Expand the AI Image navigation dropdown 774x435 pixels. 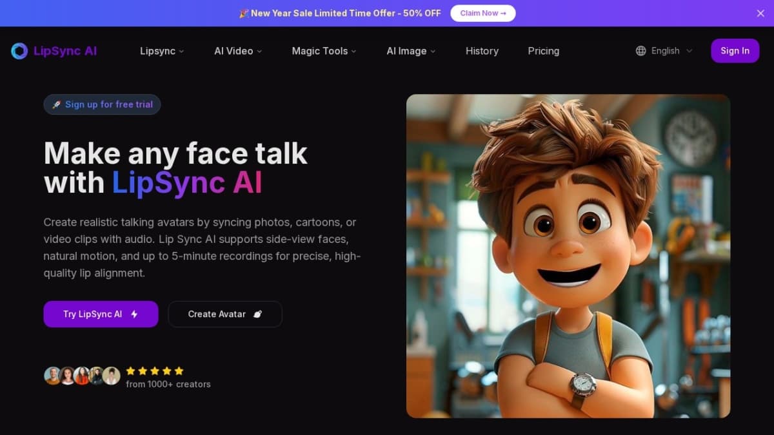[410, 51]
